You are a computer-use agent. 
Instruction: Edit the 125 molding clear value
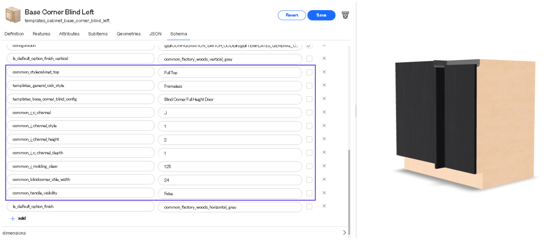[230, 166]
